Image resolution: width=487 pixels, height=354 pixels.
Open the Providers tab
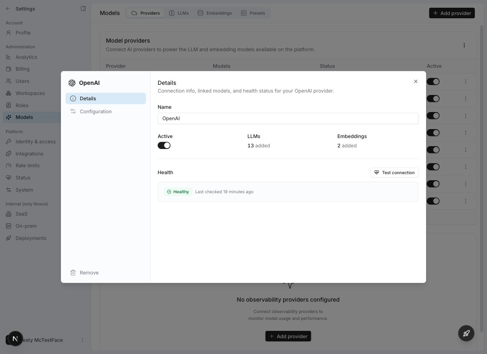click(145, 13)
